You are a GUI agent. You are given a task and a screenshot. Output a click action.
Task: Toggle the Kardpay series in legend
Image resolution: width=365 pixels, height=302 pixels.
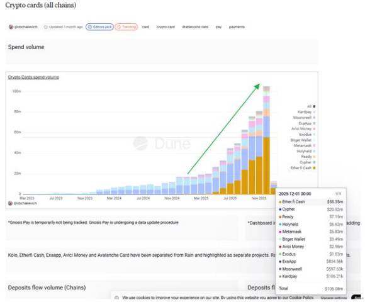(x=306, y=112)
